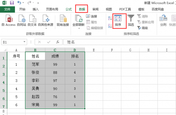Switch to the 审阅 tab
This screenshot has width=176, height=115.
point(95,9)
